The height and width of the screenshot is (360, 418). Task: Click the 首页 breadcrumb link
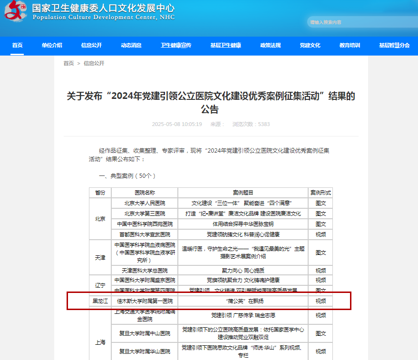tap(69, 63)
